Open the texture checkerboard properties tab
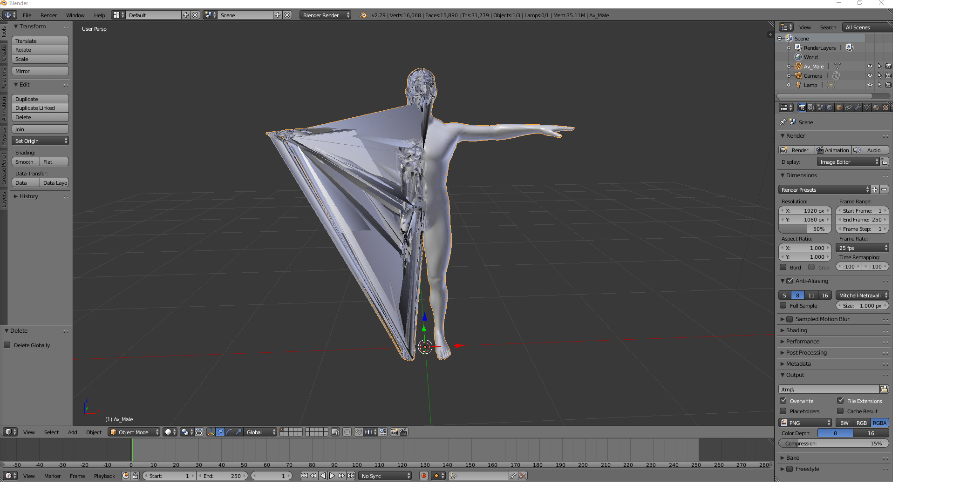The width and height of the screenshot is (953, 484). coord(885,108)
